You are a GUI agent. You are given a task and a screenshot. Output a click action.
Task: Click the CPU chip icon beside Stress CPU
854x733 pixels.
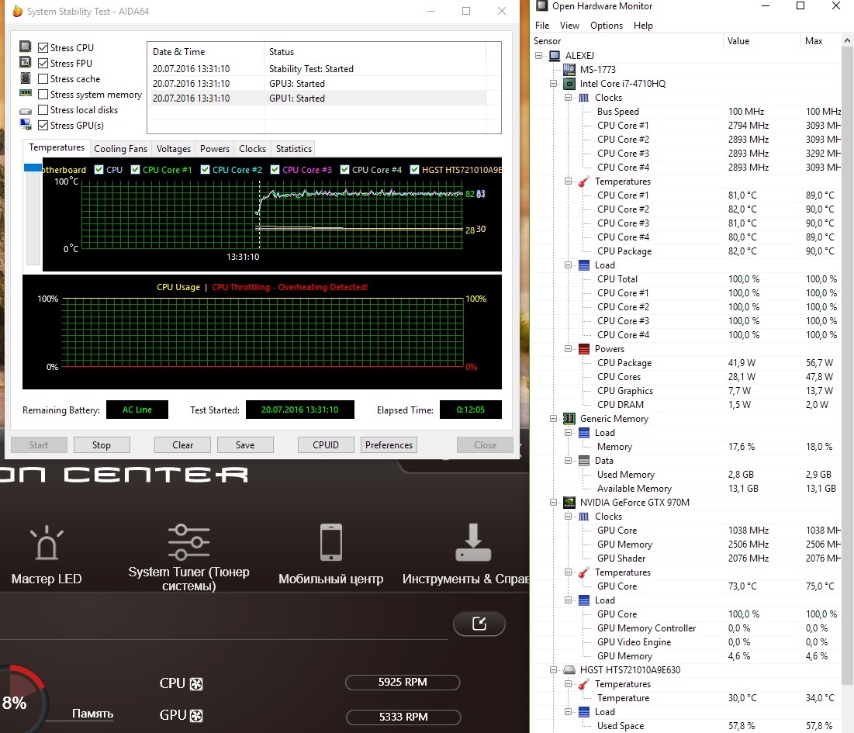click(x=25, y=47)
